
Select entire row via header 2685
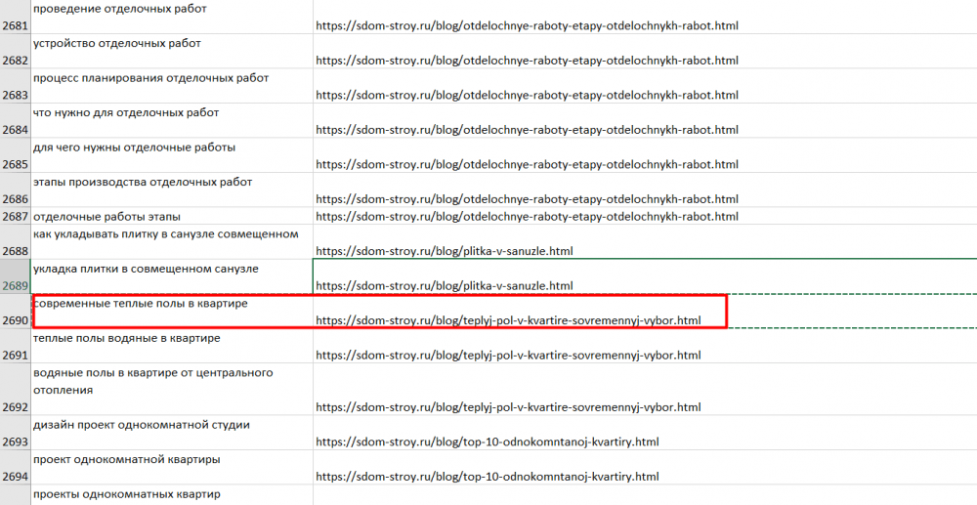click(15, 155)
